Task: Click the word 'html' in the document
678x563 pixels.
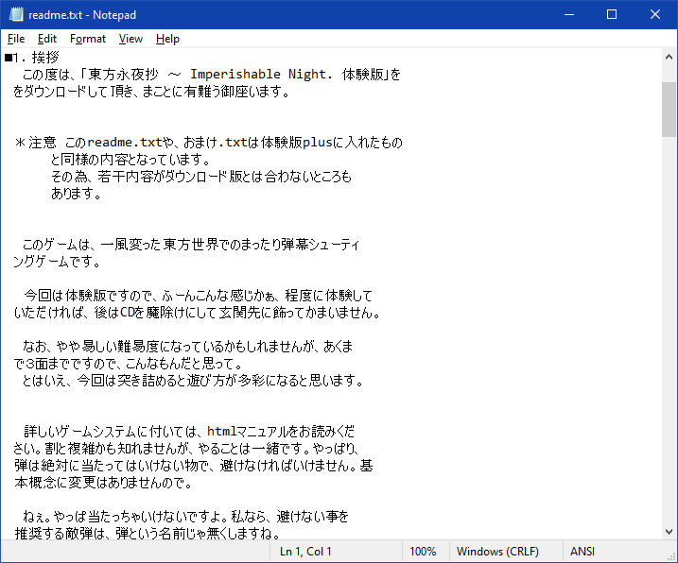Action: coord(222,431)
